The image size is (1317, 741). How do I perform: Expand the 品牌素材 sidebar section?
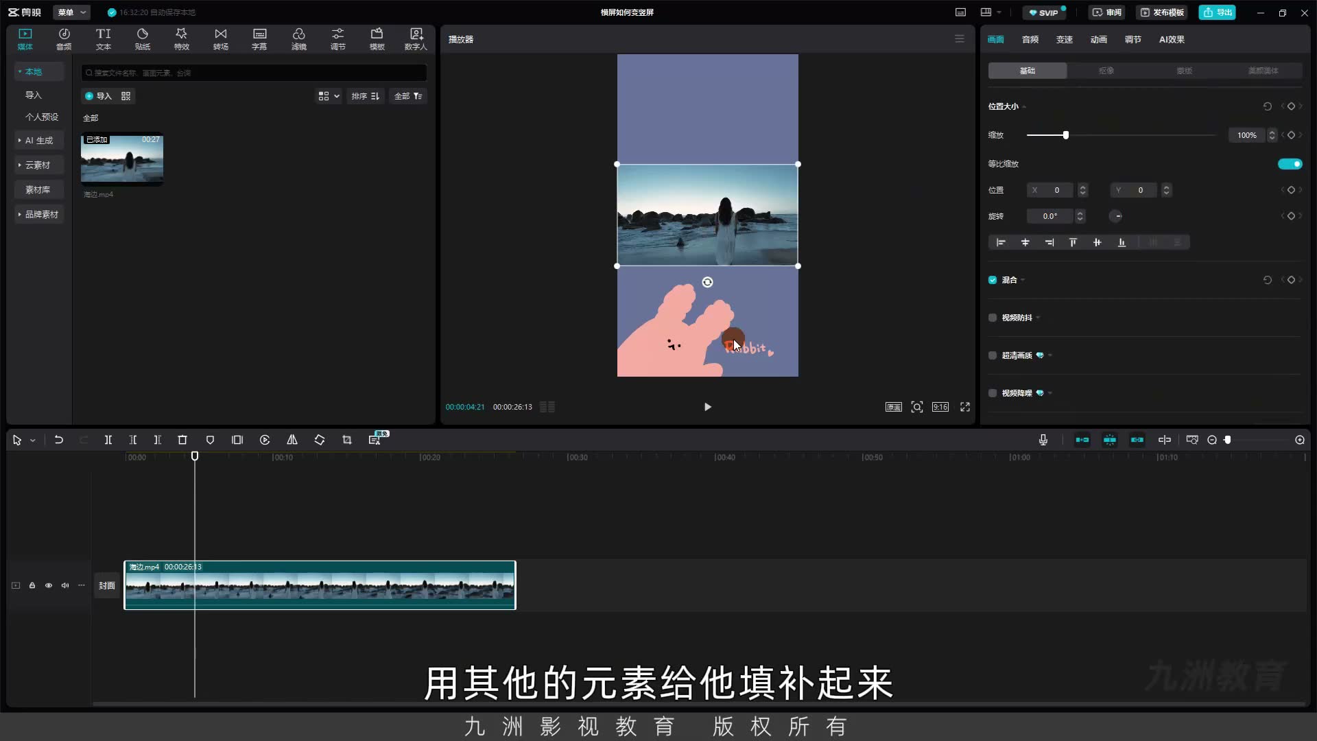[x=39, y=214]
